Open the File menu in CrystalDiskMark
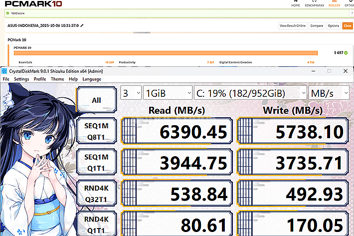 click(6, 79)
